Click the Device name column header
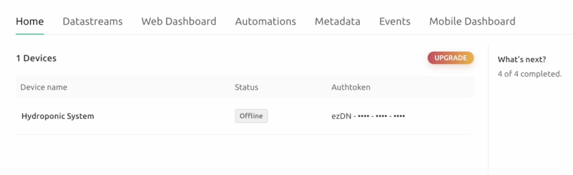Image resolution: width=573 pixels, height=175 pixels. point(44,87)
